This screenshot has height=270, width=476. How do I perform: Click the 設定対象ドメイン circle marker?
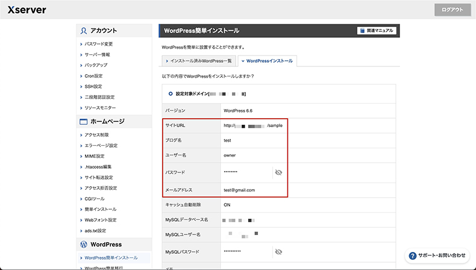pyautogui.click(x=171, y=94)
